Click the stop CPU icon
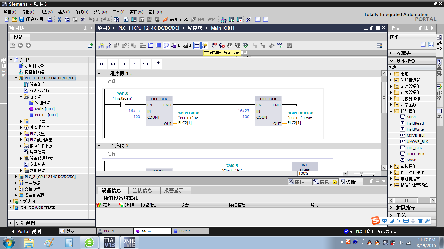Screen dimensions: 444x249 (239, 19)
